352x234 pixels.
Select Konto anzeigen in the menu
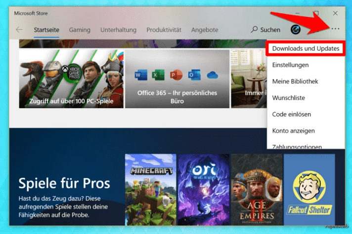click(306, 131)
